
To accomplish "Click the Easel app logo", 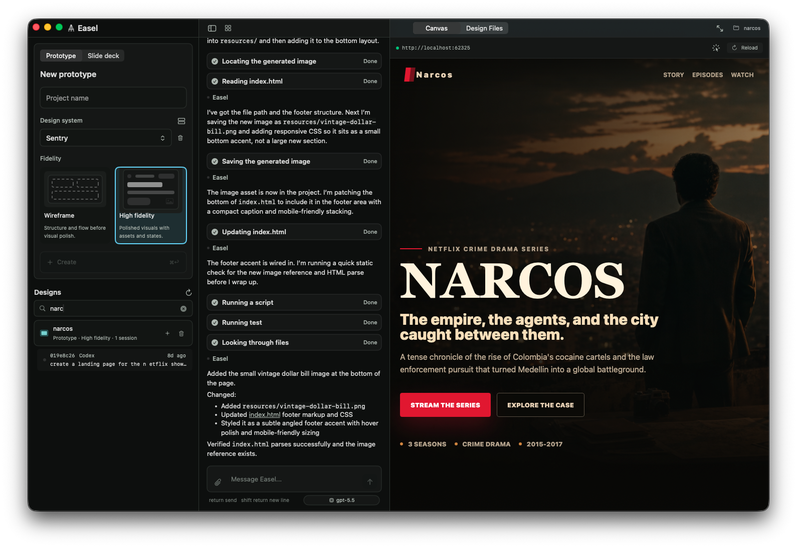I will [71, 29].
